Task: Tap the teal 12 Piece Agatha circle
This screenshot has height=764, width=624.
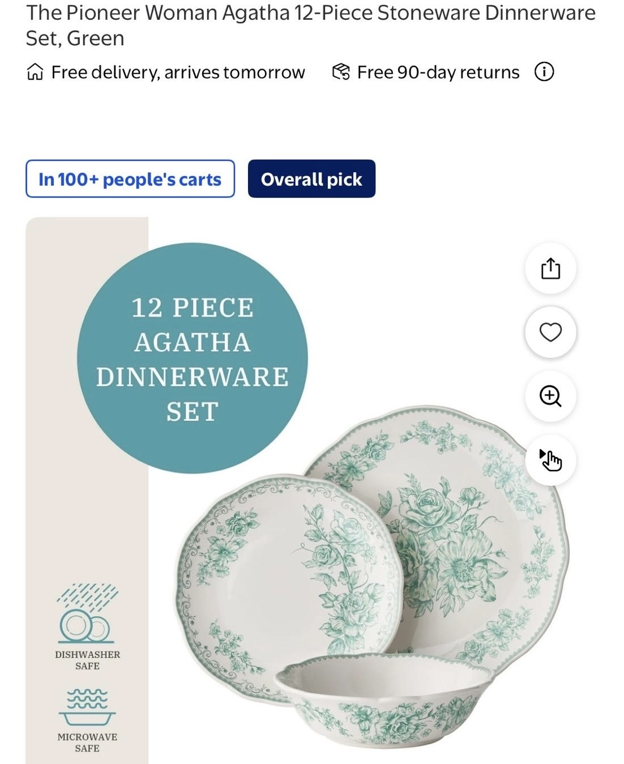Action: pyautogui.click(x=193, y=358)
